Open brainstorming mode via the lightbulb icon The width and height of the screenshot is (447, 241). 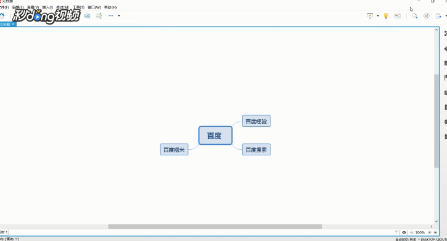coord(386,16)
